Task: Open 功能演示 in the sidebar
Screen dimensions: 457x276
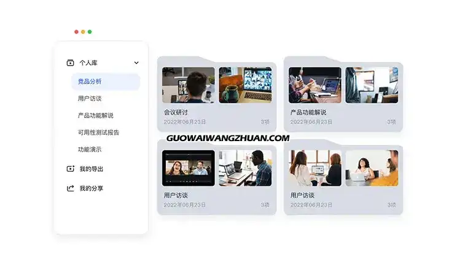Action: pos(90,150)
